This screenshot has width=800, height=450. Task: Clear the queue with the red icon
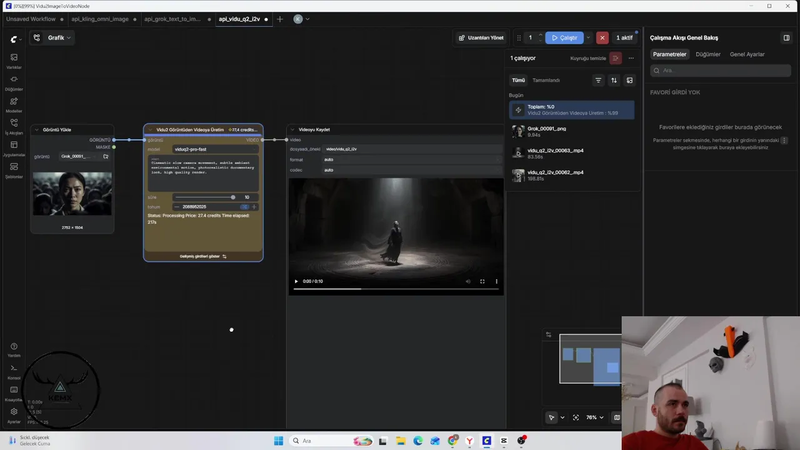(616, 58)
